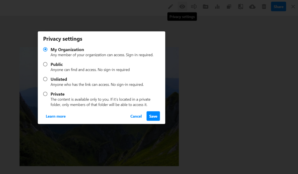Open the statistics bar chart icon
This screenshot has height=174, width=298.
tap(217, 7)
